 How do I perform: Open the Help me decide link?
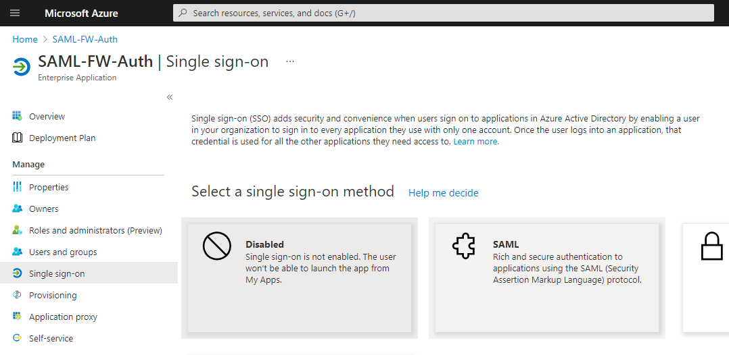(443, 193)
